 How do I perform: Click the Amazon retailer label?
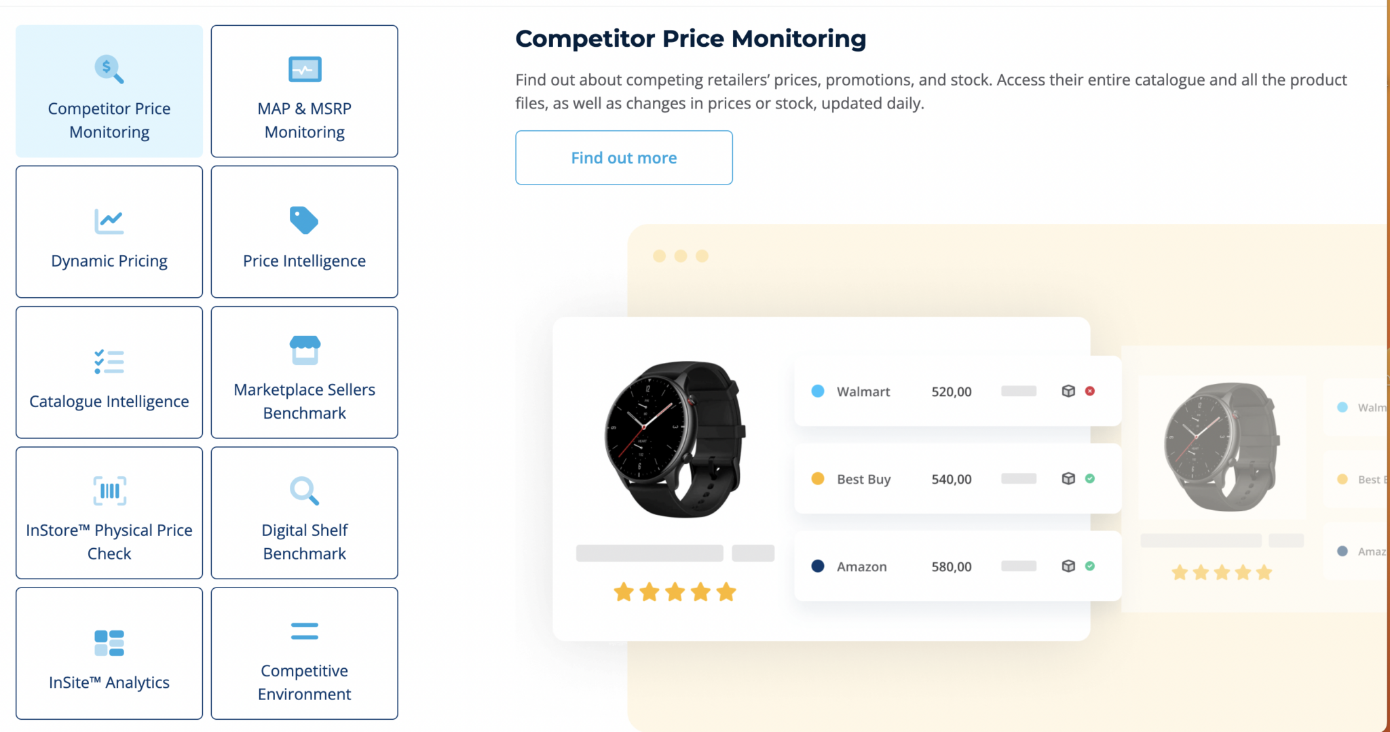pos(862,566)
